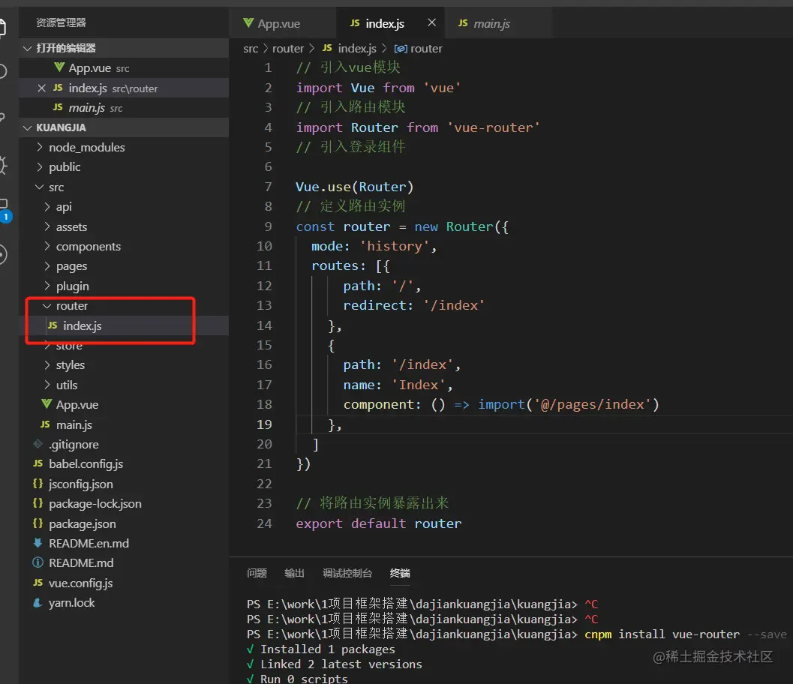Viewport: 793px width, 684px height.
Task: Switch to the 调试控制台 panel tab
Action: 347,573
